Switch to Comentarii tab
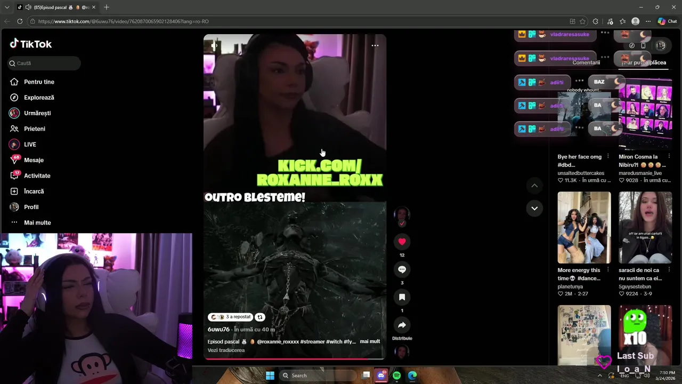Image resolution: width=682 pixels, height=384 pixels. coord(586,62)
